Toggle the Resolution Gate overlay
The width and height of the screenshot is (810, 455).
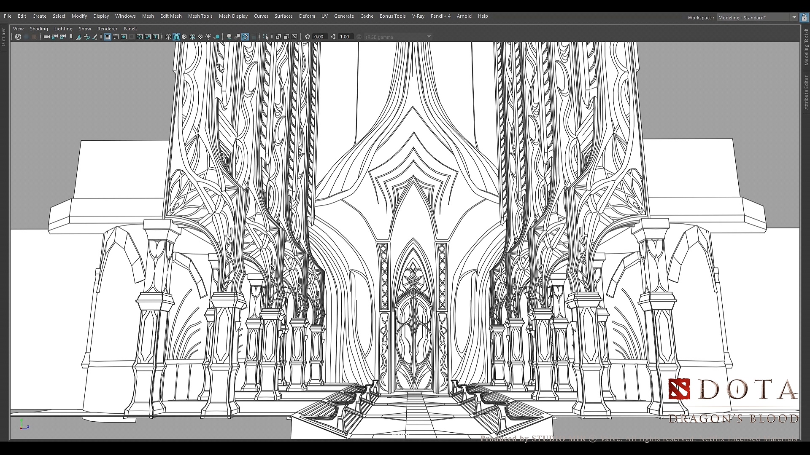click(x=124, y=37)
